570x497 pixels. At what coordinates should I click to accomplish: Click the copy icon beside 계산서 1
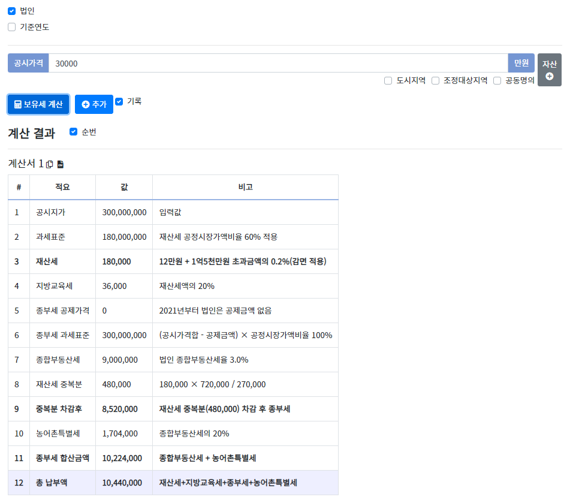[50, 164]
